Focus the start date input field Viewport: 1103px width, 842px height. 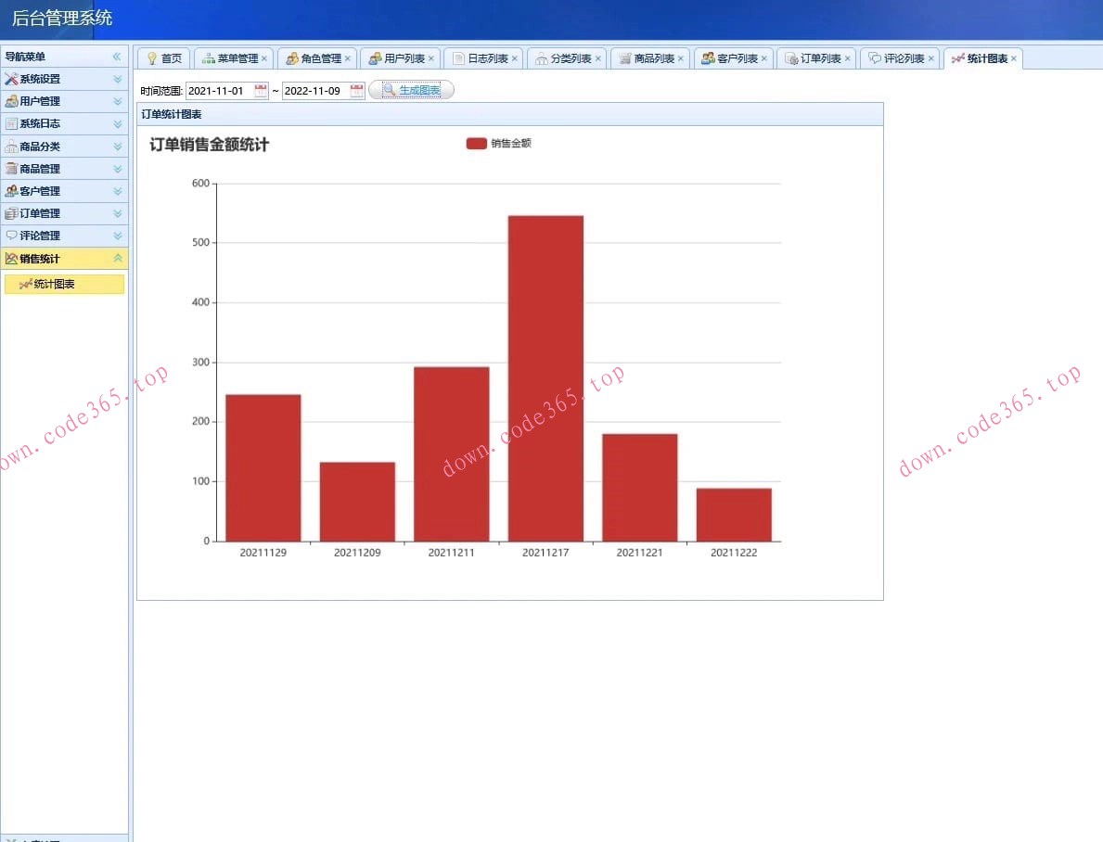pyautogui.click(x=219, y=91)
